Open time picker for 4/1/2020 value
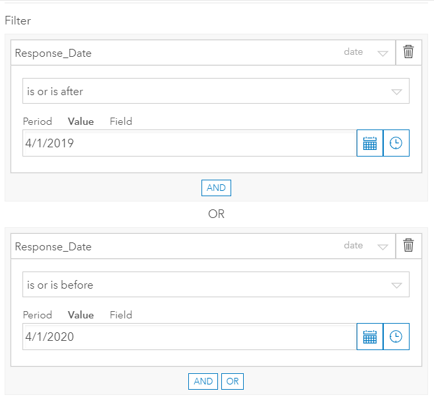 click(x=396, y=337)
